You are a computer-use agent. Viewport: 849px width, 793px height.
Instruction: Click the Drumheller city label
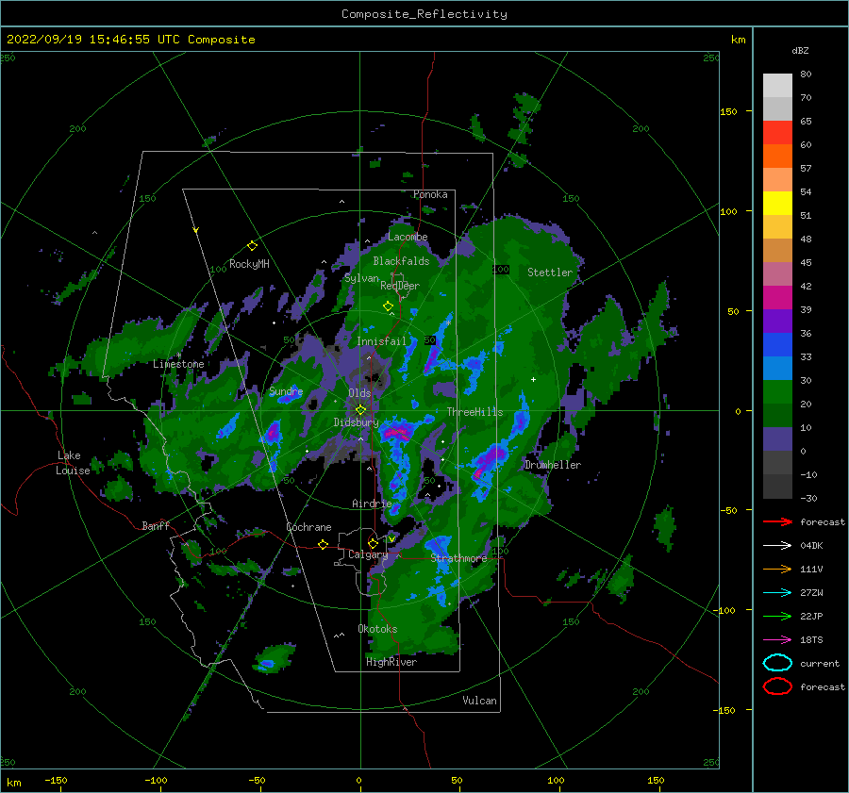[553, 465]
